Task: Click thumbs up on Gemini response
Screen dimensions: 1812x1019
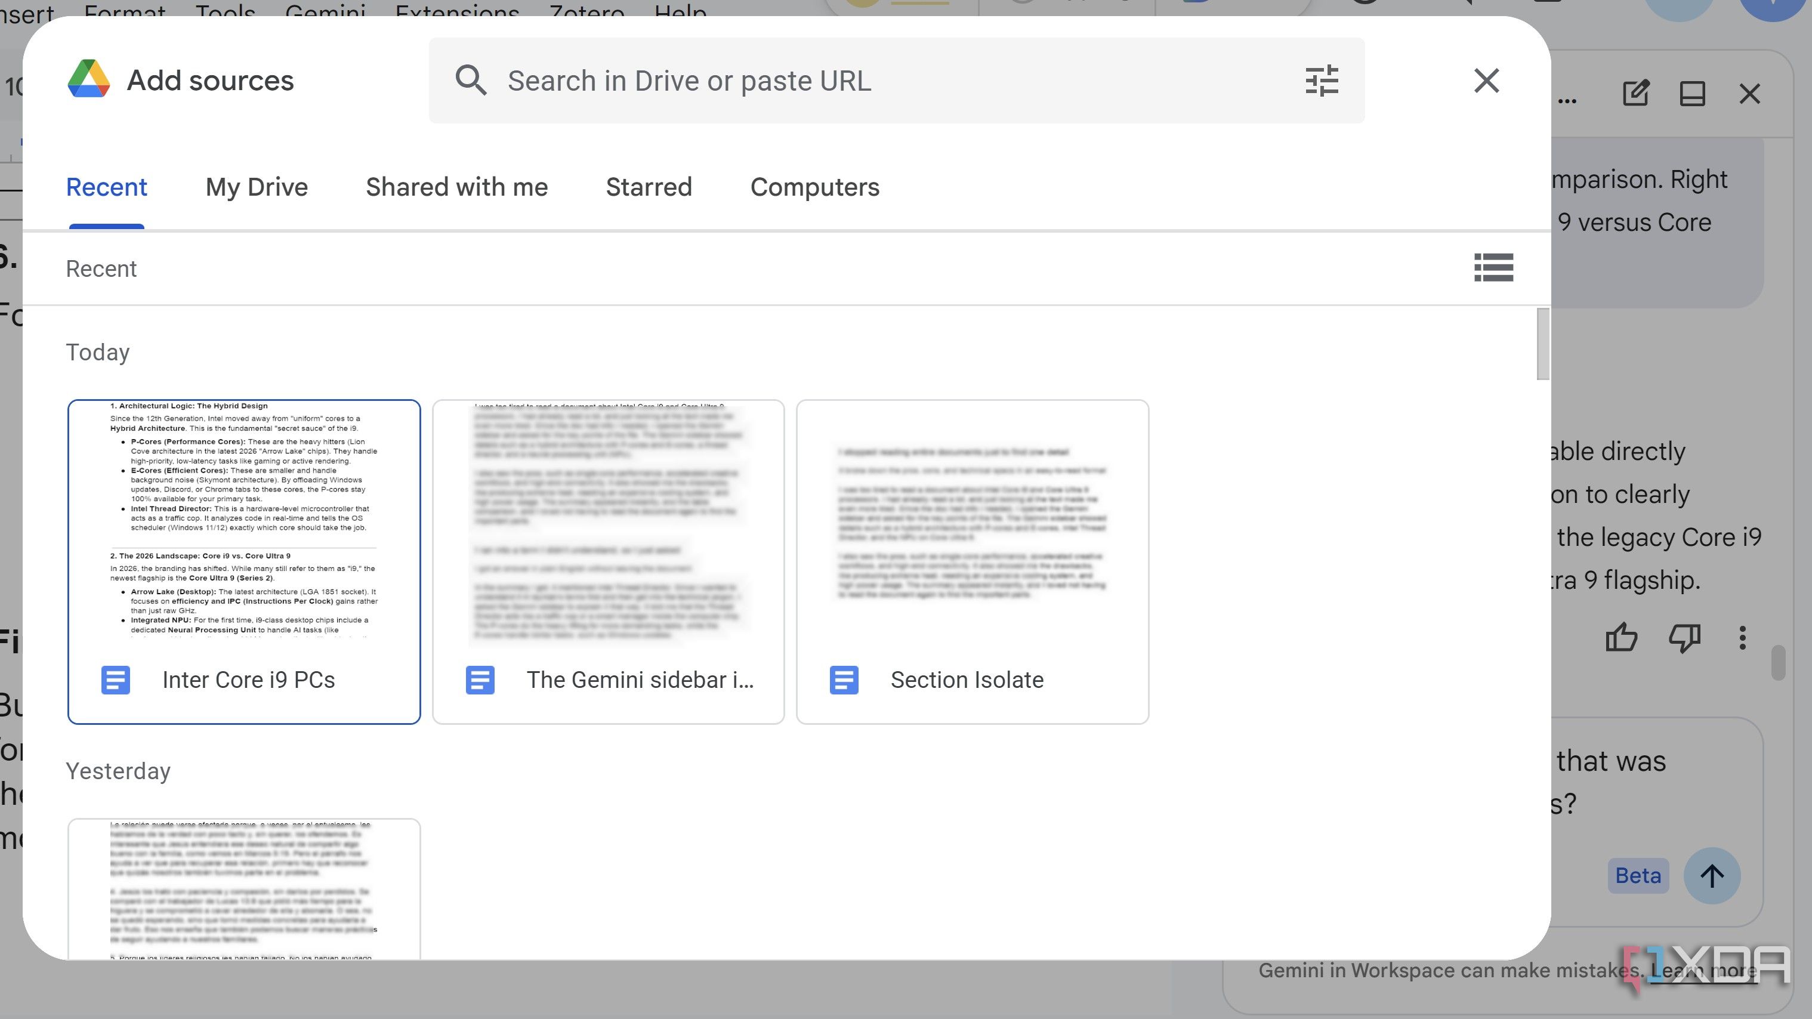Action: click(1622, 638)
